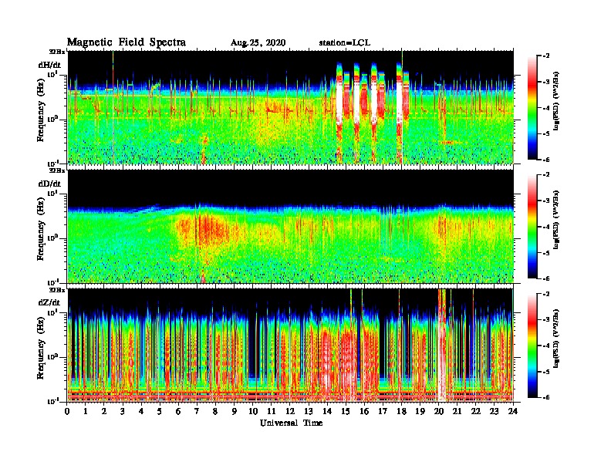Screen dimensions: 611x472
Task: Click inside the dZ/dt spectrogram panel
Action: click(290, 345)
